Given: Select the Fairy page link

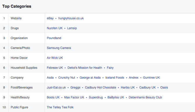Looking at the screenshot, I should 110,68.
